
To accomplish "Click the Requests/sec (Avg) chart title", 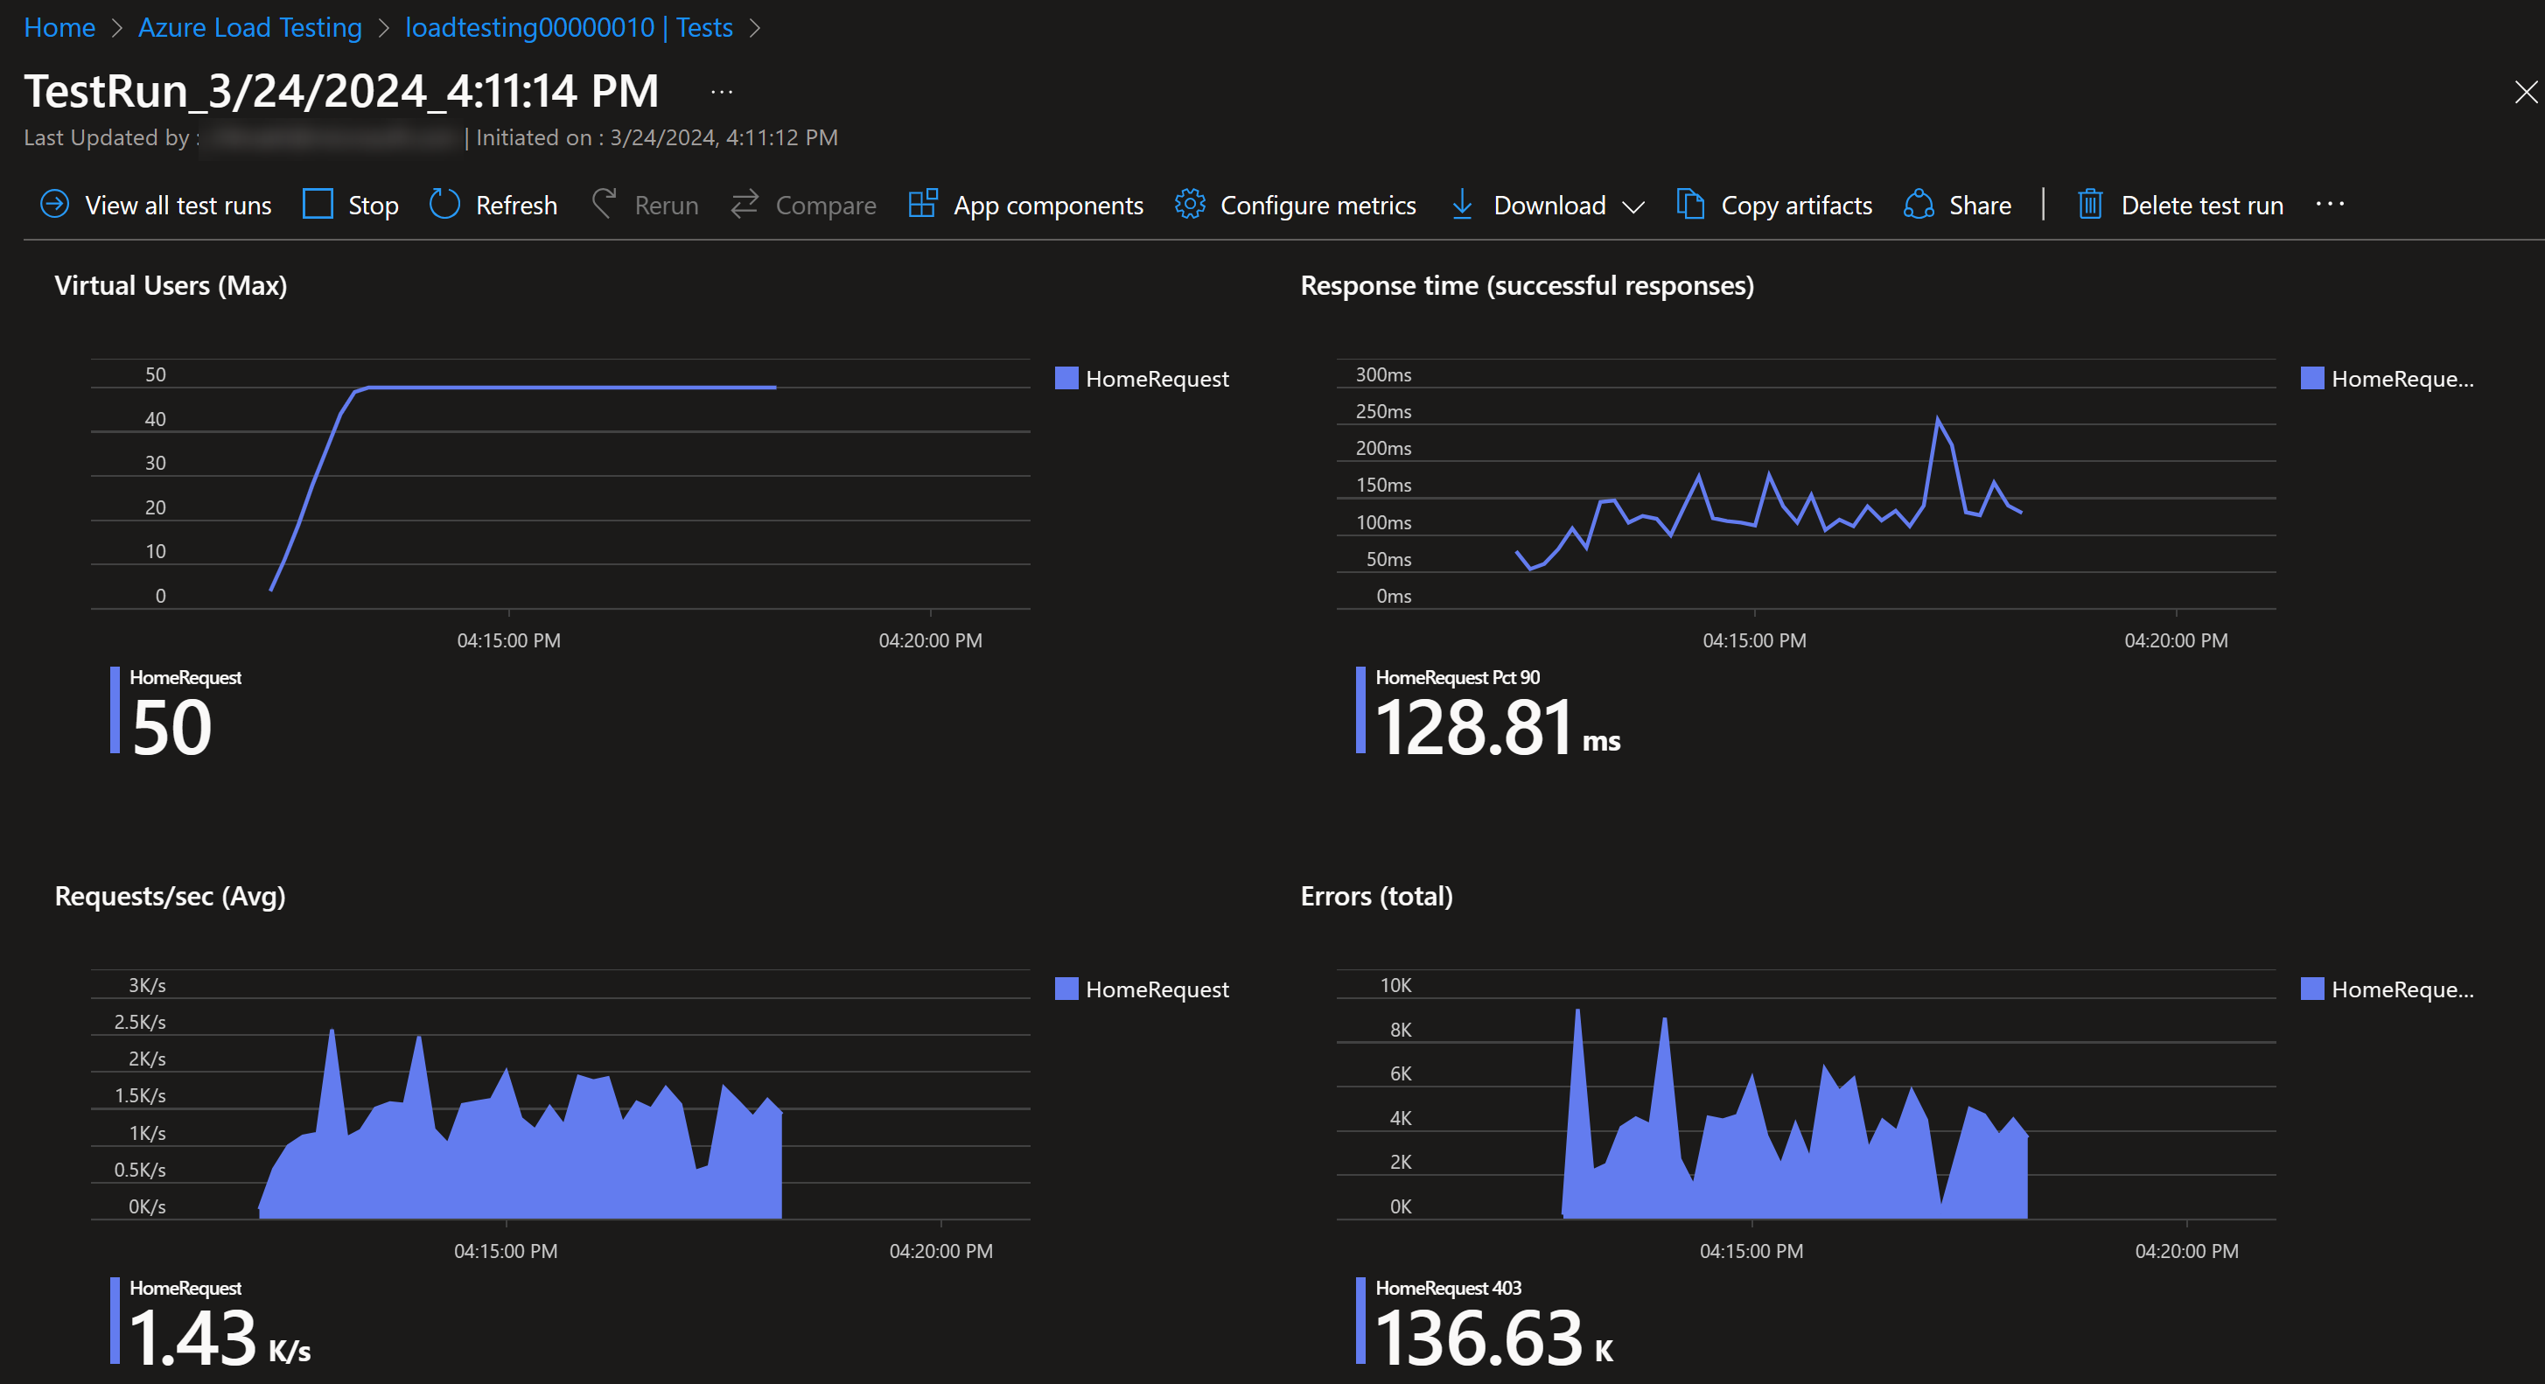I will click(x=170, y=896).
